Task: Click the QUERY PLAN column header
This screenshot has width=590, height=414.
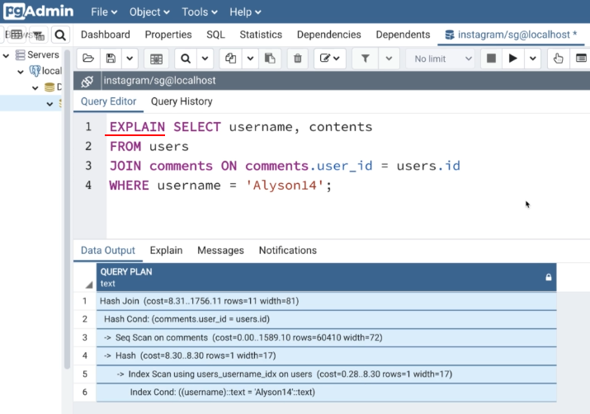Action: [326, 277]
